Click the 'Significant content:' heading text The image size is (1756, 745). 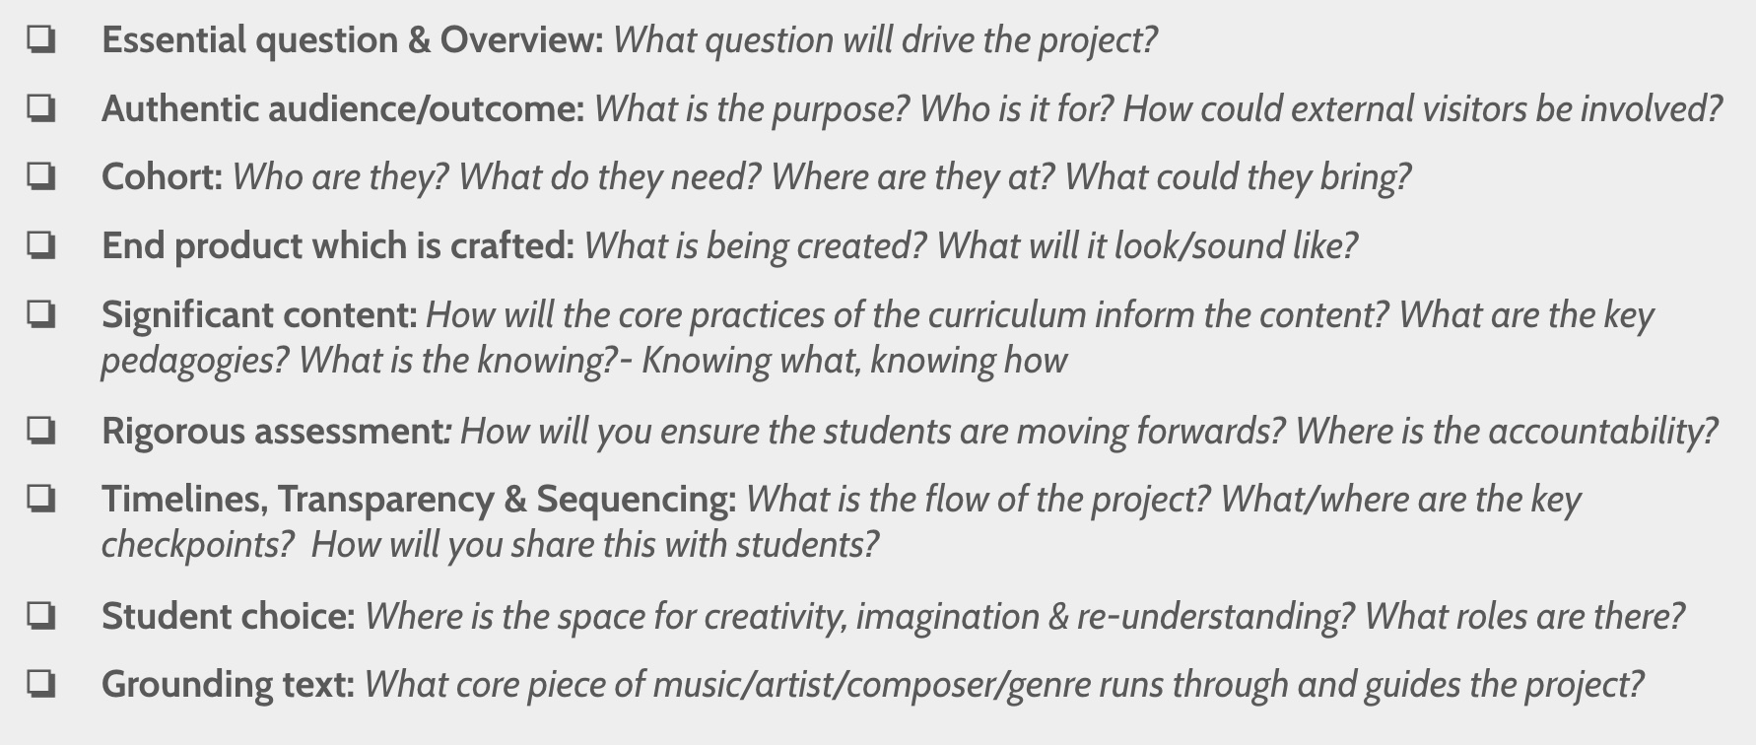tap(259, 315)
